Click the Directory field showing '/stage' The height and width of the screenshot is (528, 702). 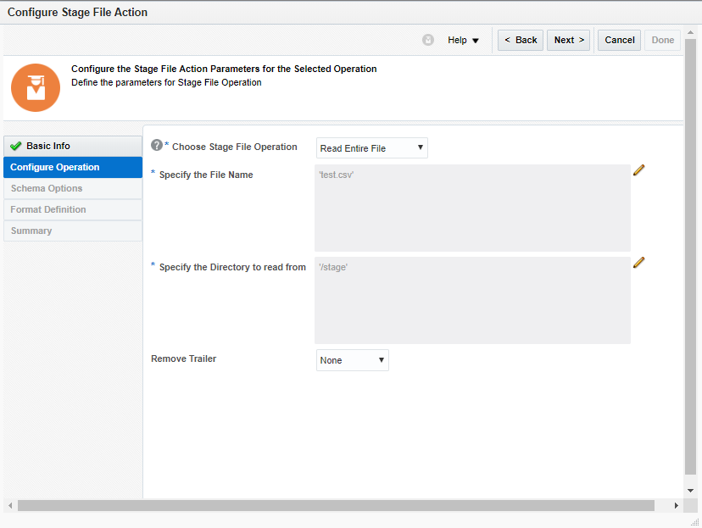coord(472,300)
